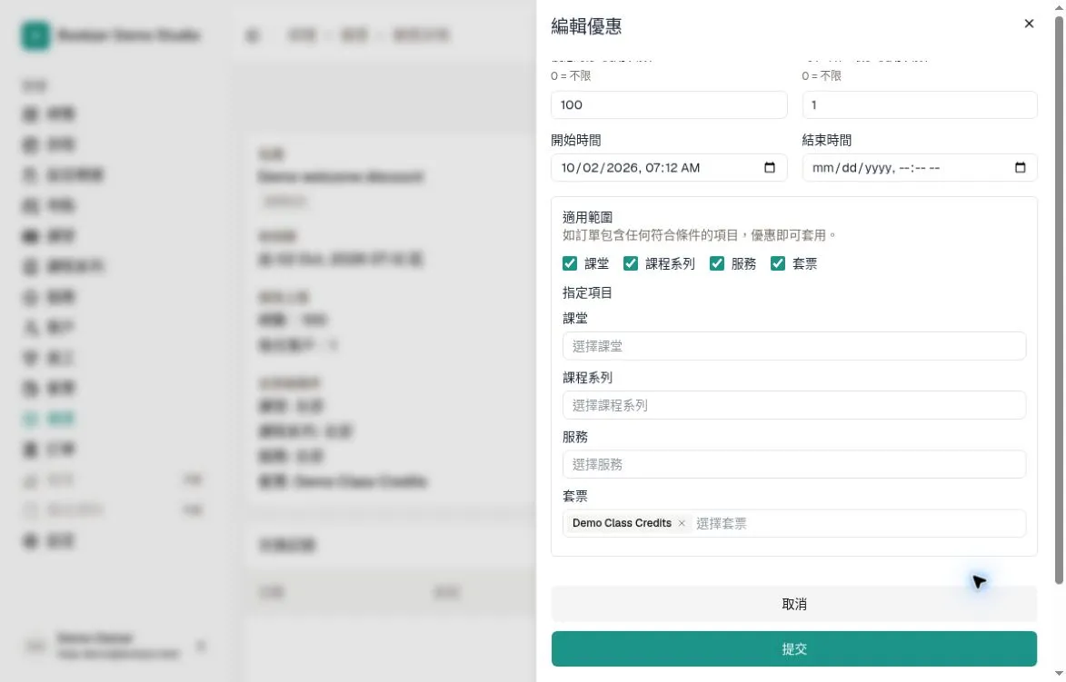Focus the usage limit field showing 100
Screen dimensions: 1066x682
pyautogui.click(x=669, y=104)
